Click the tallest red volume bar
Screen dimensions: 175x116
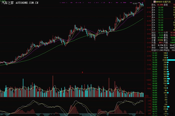pyautogui.click(x=53, y=86)
